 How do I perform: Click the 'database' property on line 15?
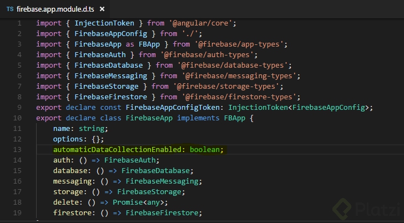coord(70,171)
